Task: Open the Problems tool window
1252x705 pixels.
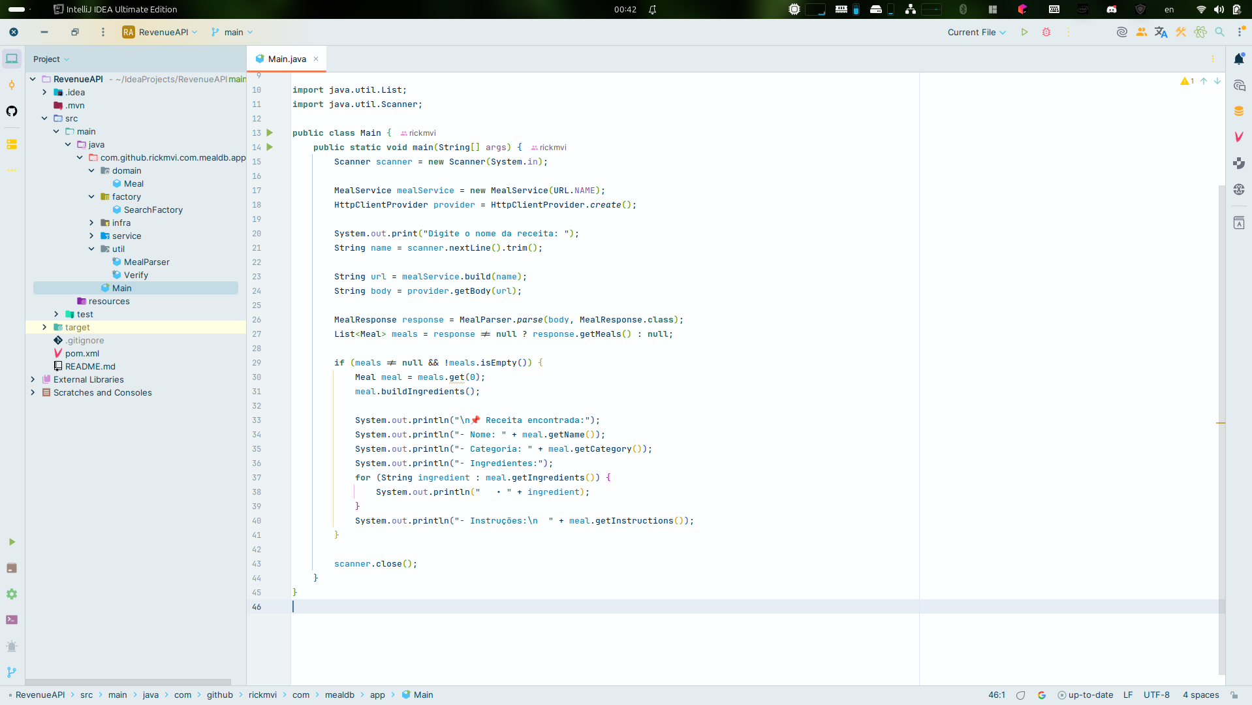Action: (x=12, y=646)
